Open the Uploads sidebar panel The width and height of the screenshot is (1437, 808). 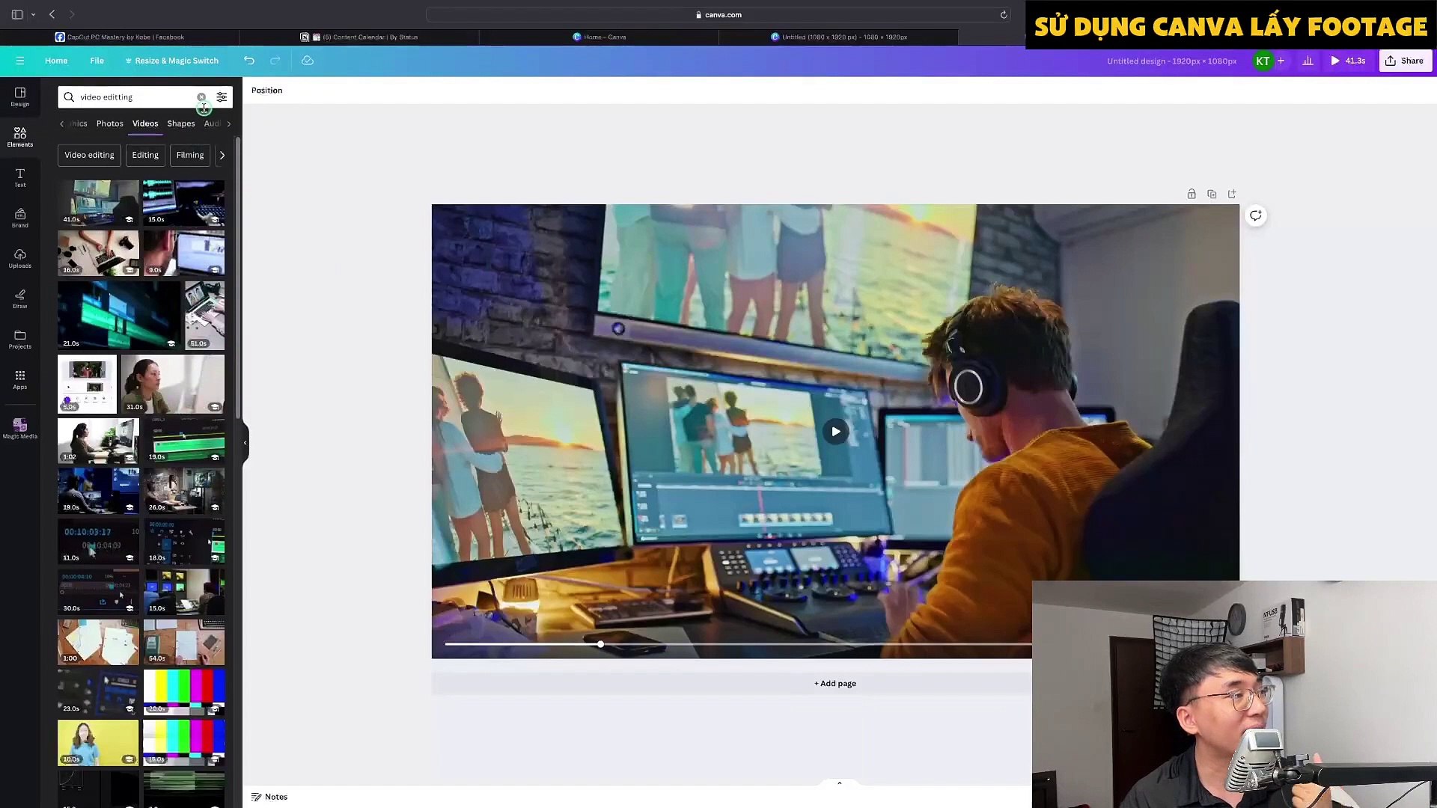click(20, 258)
